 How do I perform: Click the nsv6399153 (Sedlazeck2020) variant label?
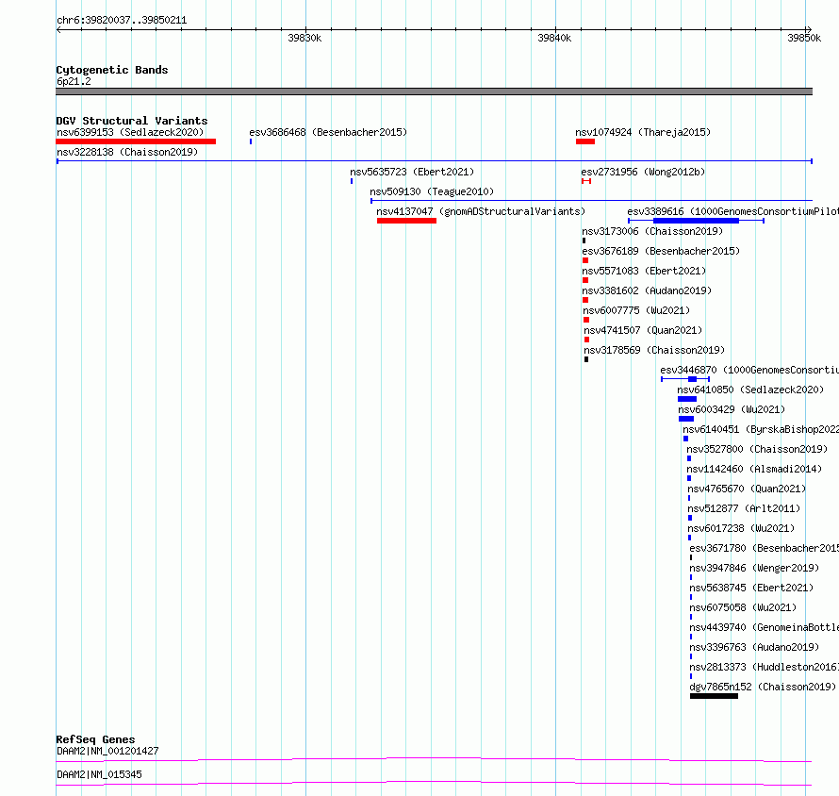click(130, 132)
